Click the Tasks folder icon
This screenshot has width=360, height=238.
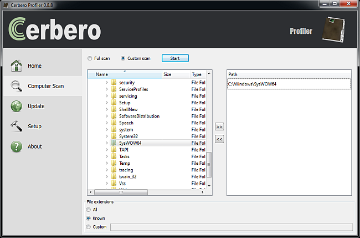(114, 156)
